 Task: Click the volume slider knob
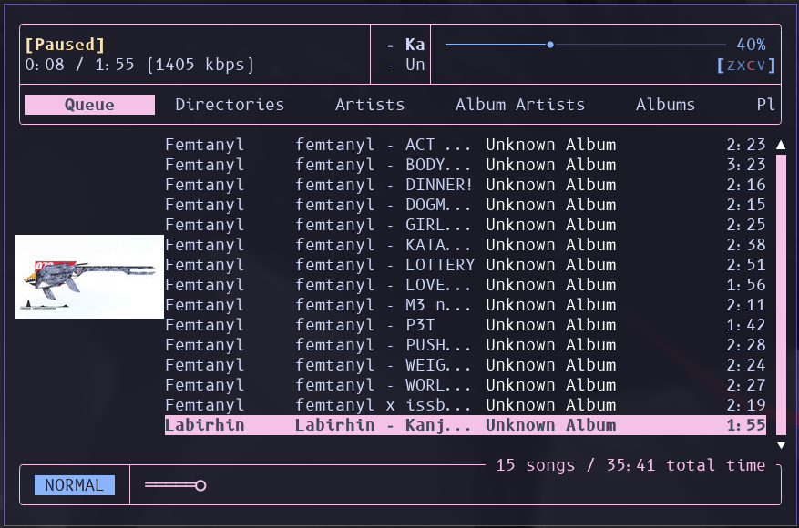coord(550,45)
